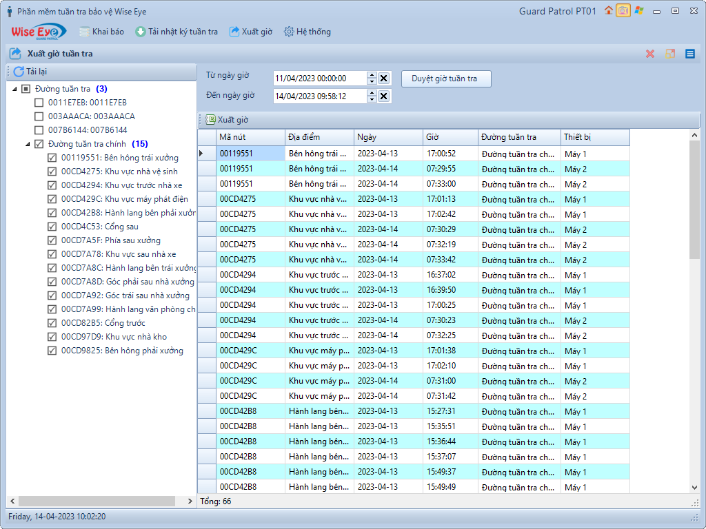Sort by the Ngày column header
The height and width of the screenshot is (529, 706).
coord(388,137)
